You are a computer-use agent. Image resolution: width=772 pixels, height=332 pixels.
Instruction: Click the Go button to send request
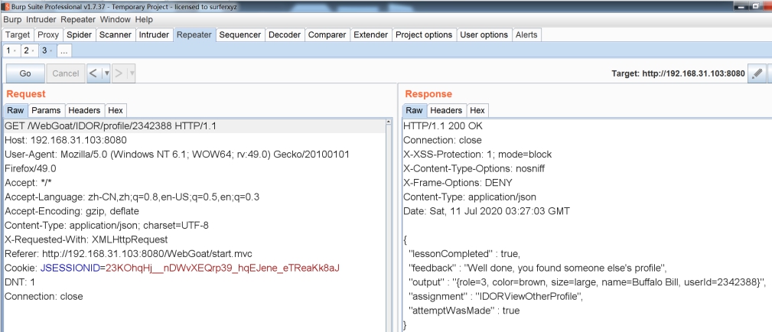tap(25, 73)
